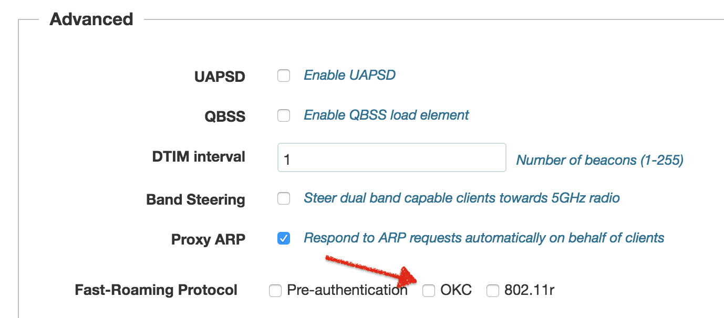Click the bold 'Band Steering' label
This screenshot has height=318, width=724.
[195, 199]
